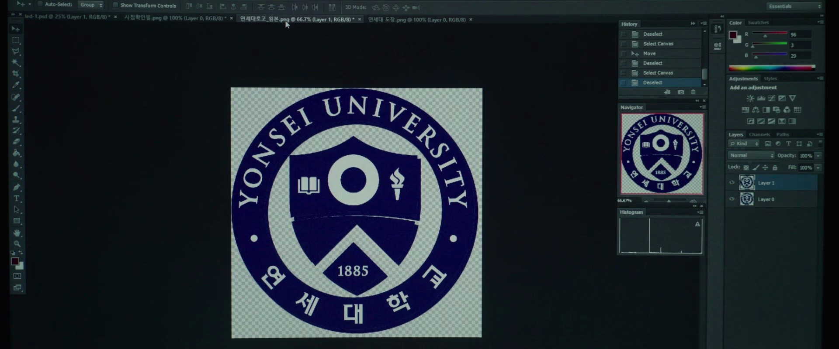Image resolution: width=839 pixels, height=349 pixels.
Task: Open the Essentials workspace dropdown
Action: (794, 7)
